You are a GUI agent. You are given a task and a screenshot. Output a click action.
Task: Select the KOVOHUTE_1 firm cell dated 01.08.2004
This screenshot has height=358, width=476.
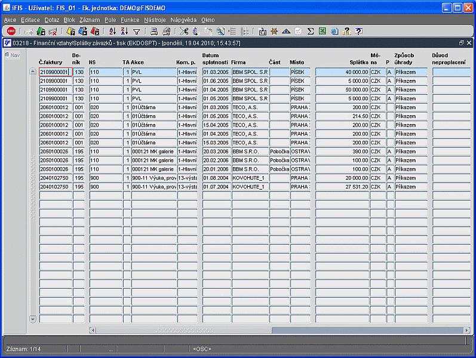click(250, 178)
